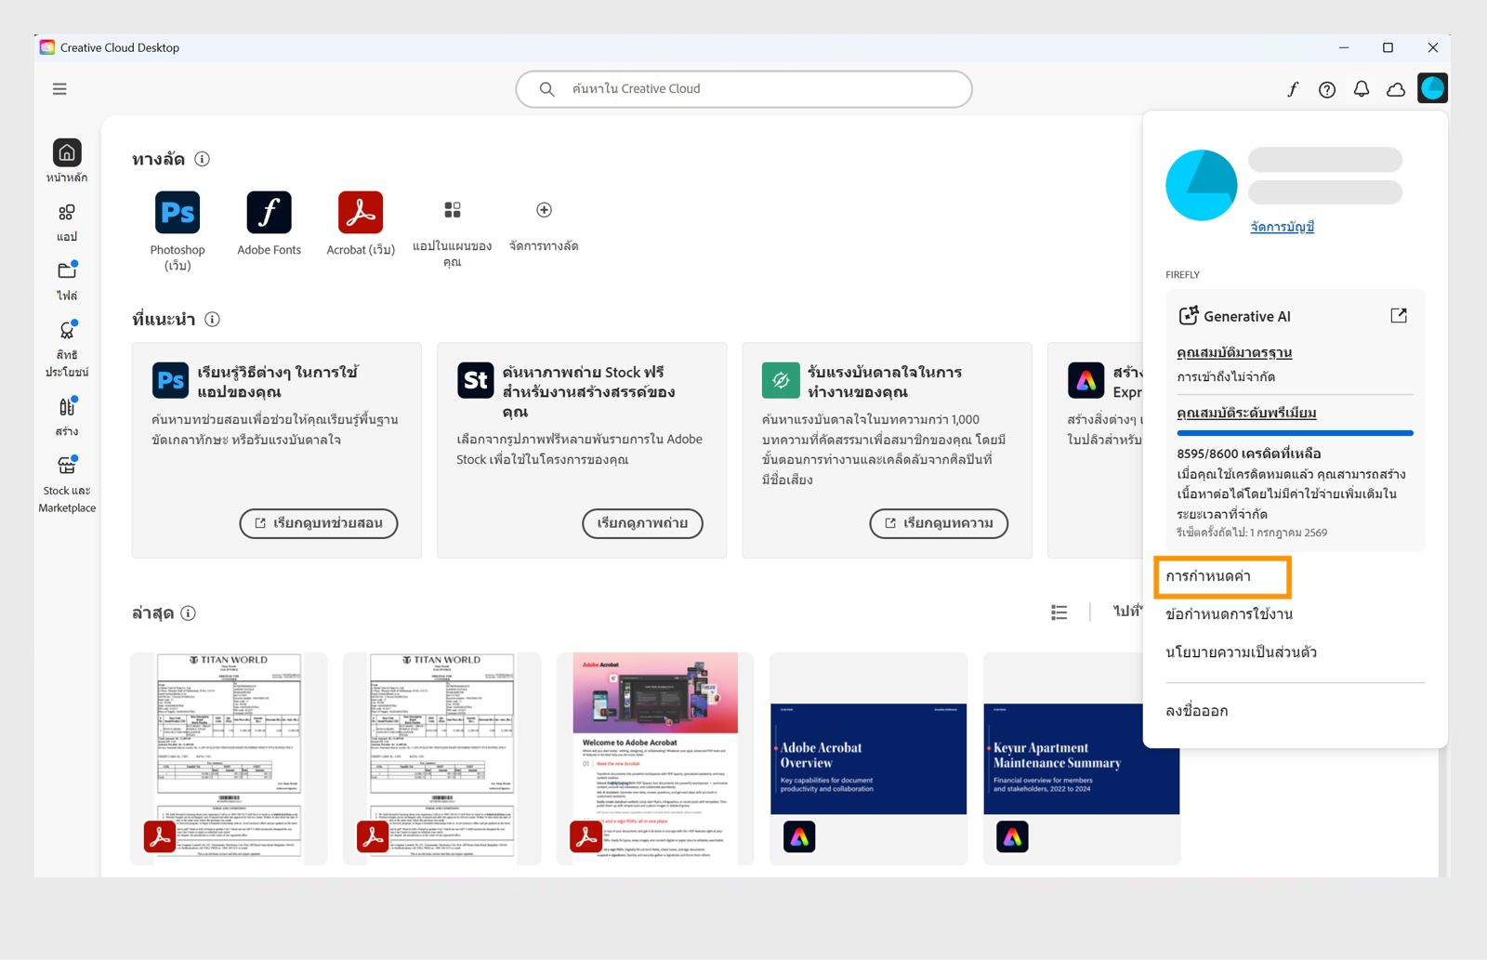The height and width of the screenshot is (960, 1487).
Task: Go to the แอป sidebar section
Action: pos(67,223)
